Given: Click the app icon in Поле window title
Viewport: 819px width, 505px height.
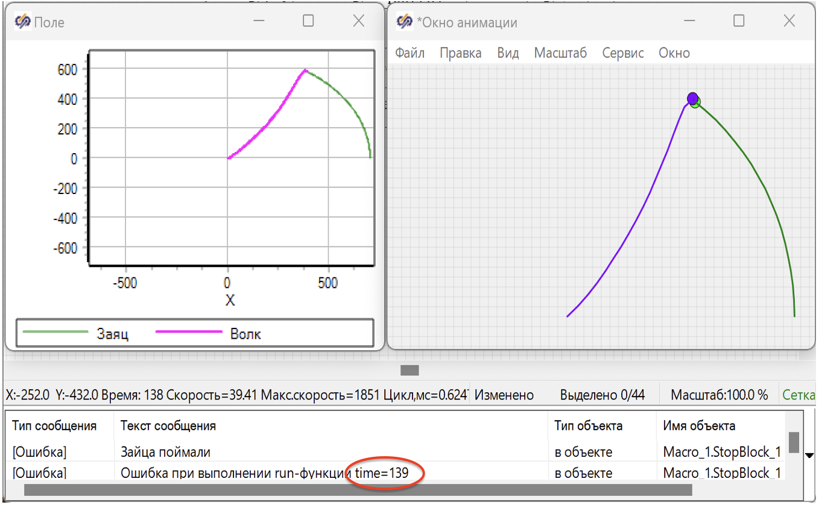Looking at the screenshot, I should 23,22.
